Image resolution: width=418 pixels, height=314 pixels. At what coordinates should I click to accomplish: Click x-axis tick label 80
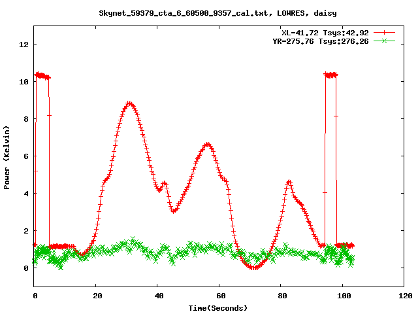click(283, 296)
